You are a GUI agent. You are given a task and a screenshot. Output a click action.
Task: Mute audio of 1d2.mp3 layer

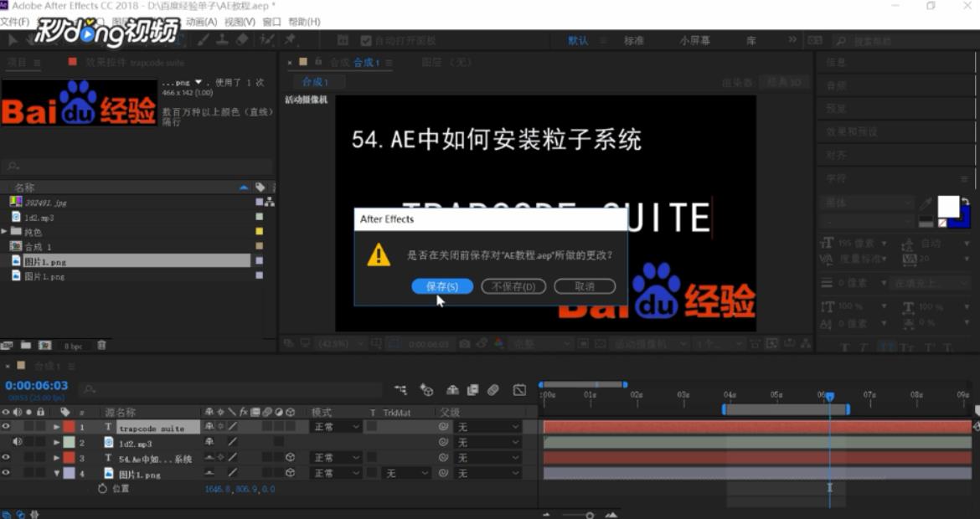(18, 442)
